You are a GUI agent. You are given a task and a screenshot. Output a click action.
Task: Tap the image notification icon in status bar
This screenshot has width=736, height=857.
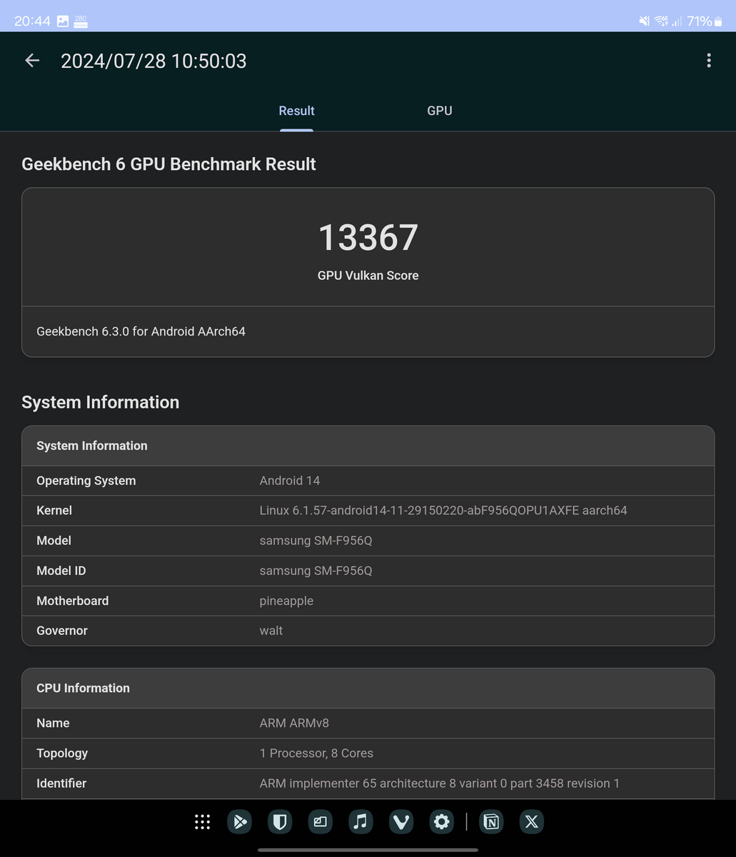coord(63,21)
